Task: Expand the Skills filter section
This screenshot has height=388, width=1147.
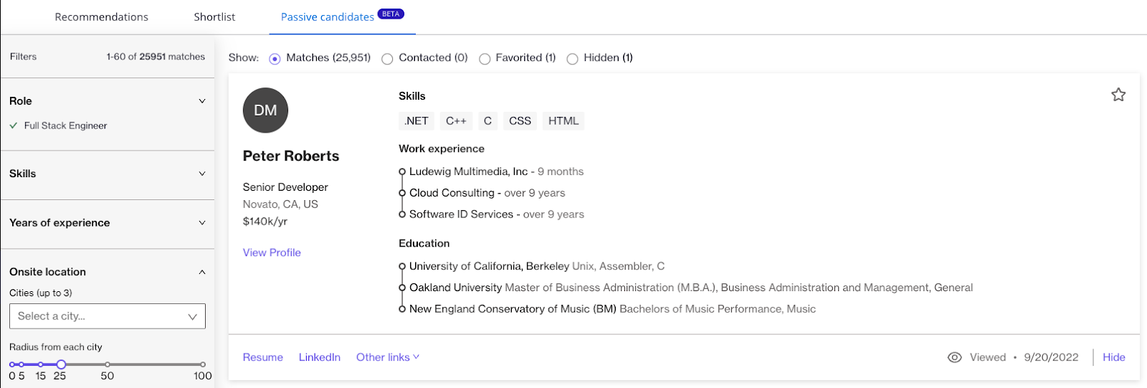Action: tap(202, 174)
